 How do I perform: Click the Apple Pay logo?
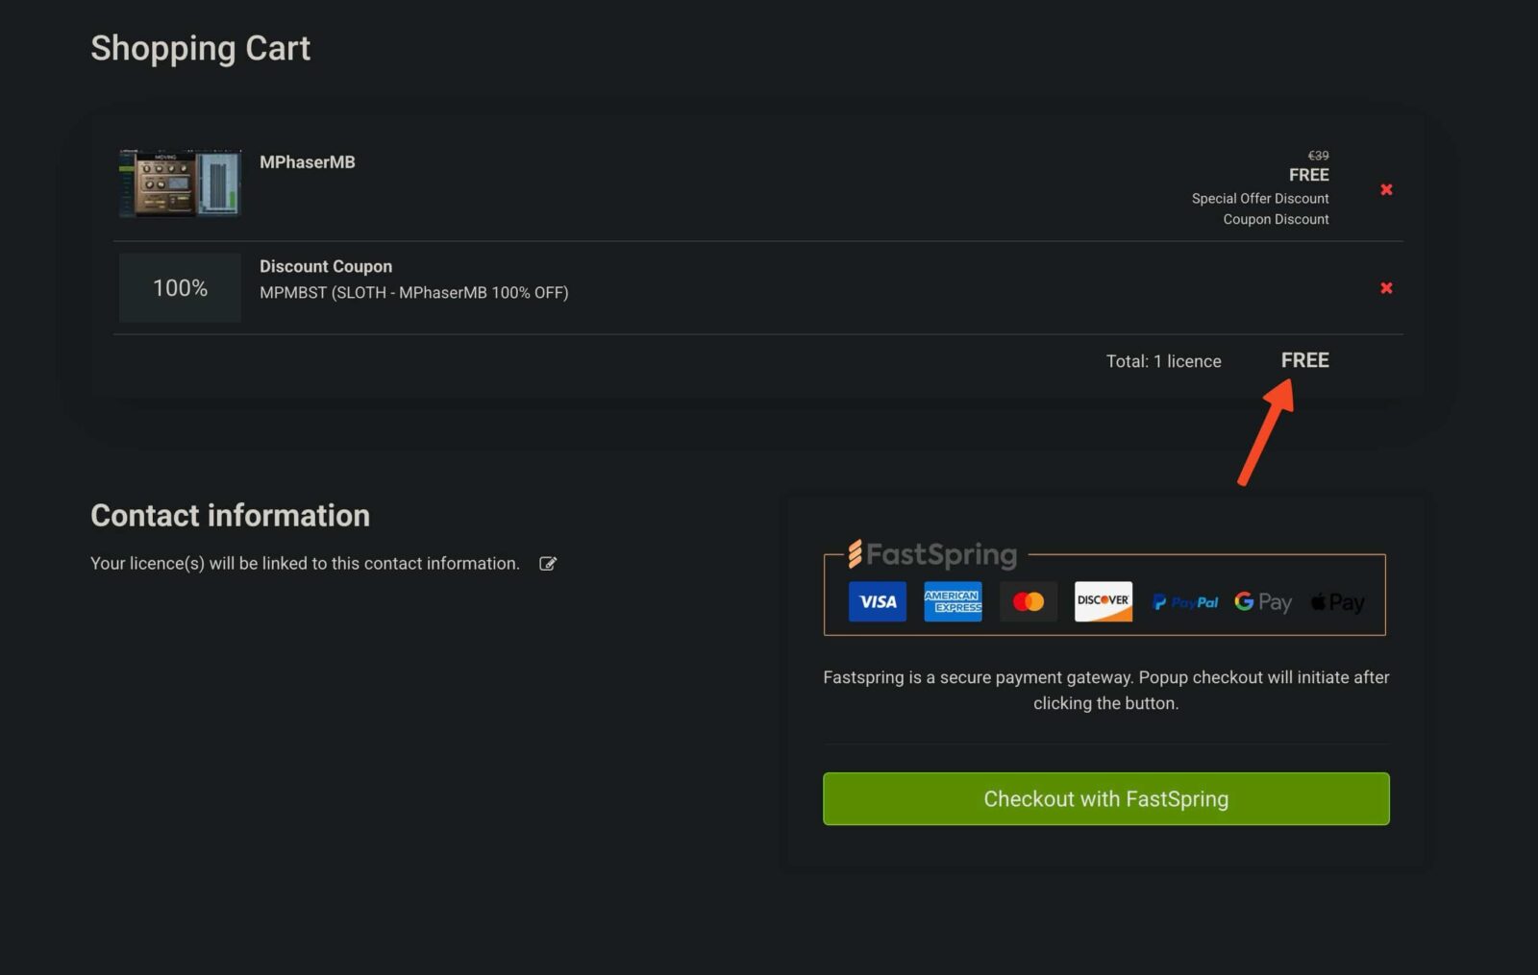1337,602
